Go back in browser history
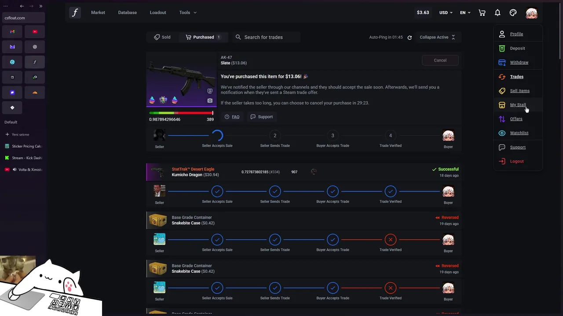563x316 pixels. click(22, 6)
